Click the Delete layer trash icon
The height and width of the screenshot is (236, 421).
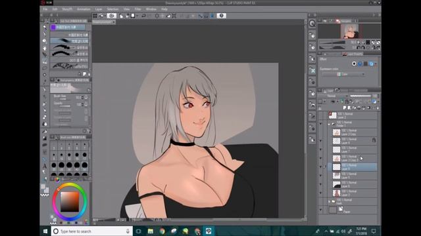pyautogui.click(x=378, y=108)
